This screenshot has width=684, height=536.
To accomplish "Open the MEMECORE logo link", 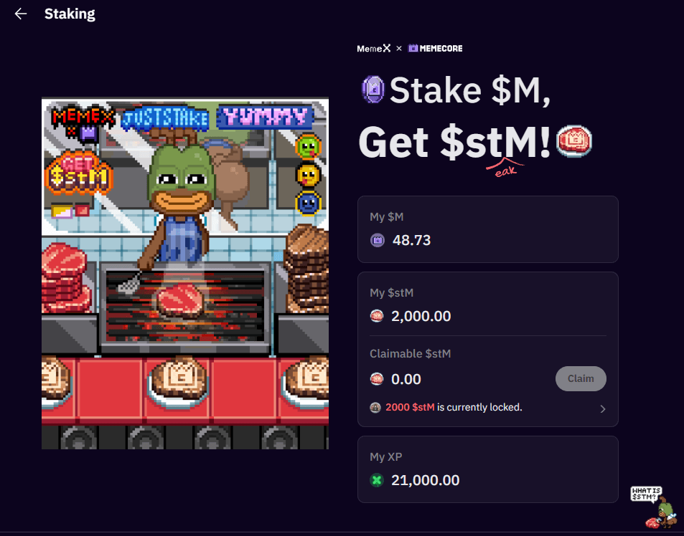I will (436, 48).
